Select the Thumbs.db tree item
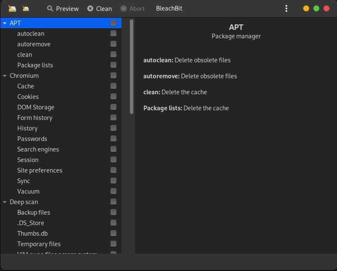This screenshot has height=271, width=337. click(32, 234)
